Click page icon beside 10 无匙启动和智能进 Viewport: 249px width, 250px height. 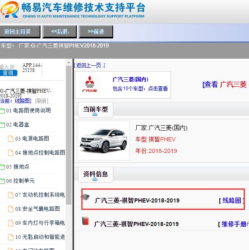coord(11,237)
